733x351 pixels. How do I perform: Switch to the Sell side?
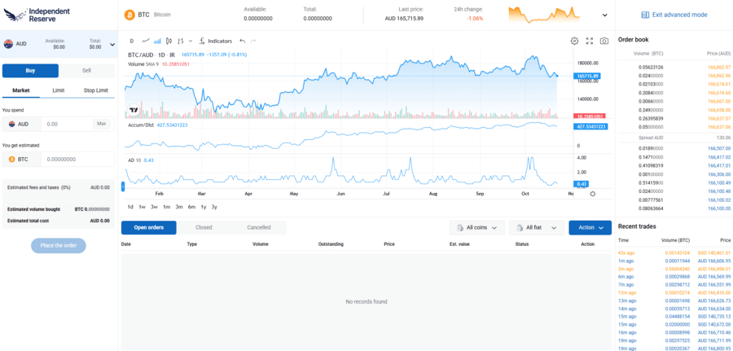pos(86,71)
